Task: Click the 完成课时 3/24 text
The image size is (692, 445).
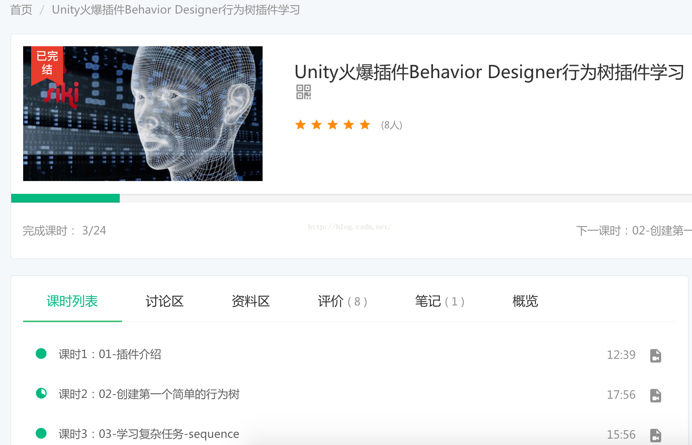Action: (x=64, y=230)
